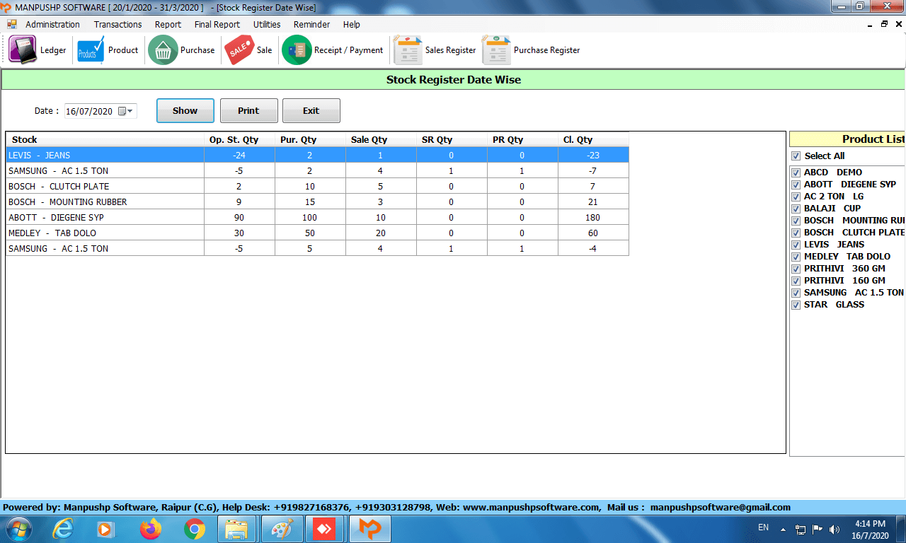
Task: Click closing quantity 180 cell
Action: pos(593,217)
